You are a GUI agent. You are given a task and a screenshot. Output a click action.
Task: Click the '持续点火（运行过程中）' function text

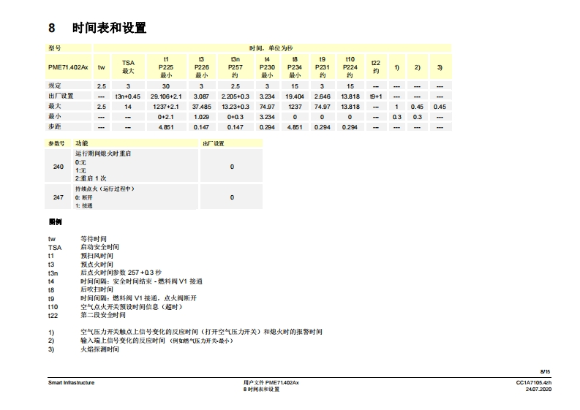pyautogui.click(x=105, y=189)
